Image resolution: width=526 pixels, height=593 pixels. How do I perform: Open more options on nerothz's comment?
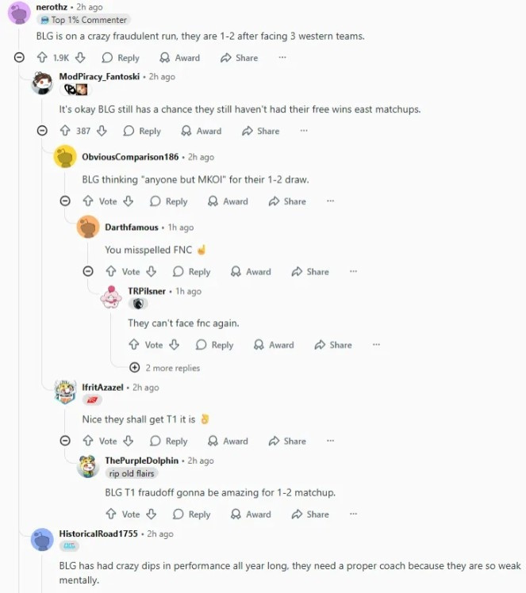coord(282,58)
